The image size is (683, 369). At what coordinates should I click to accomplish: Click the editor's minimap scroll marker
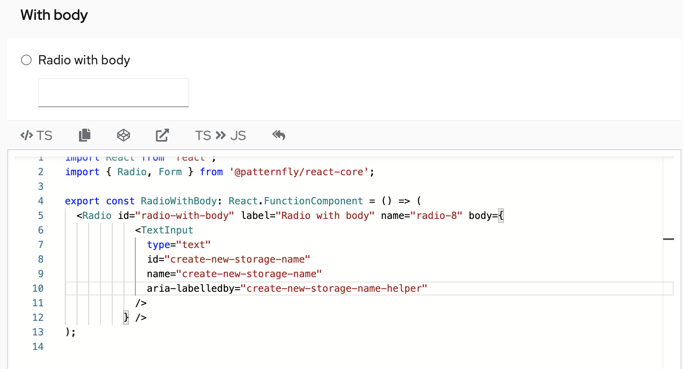[x=668, y=239]
